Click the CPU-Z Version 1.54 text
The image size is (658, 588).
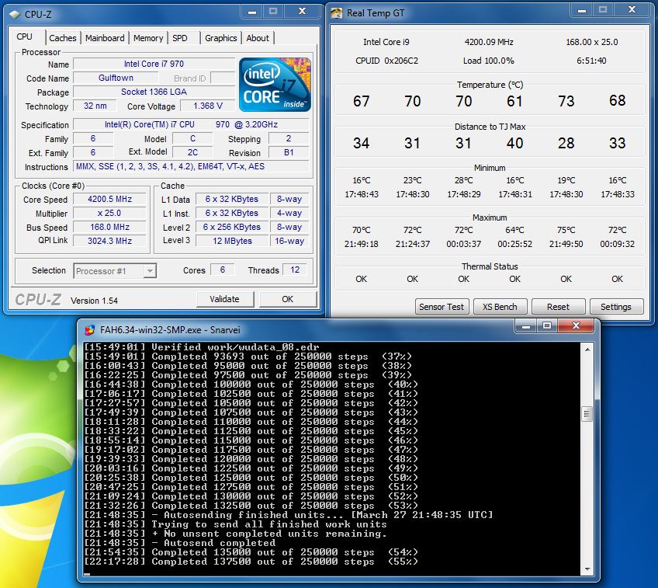(94, 301)
